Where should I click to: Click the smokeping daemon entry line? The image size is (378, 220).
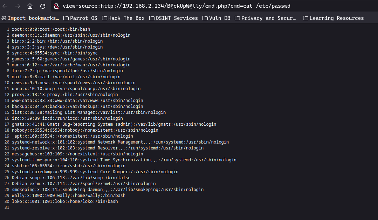click(108, 190)
